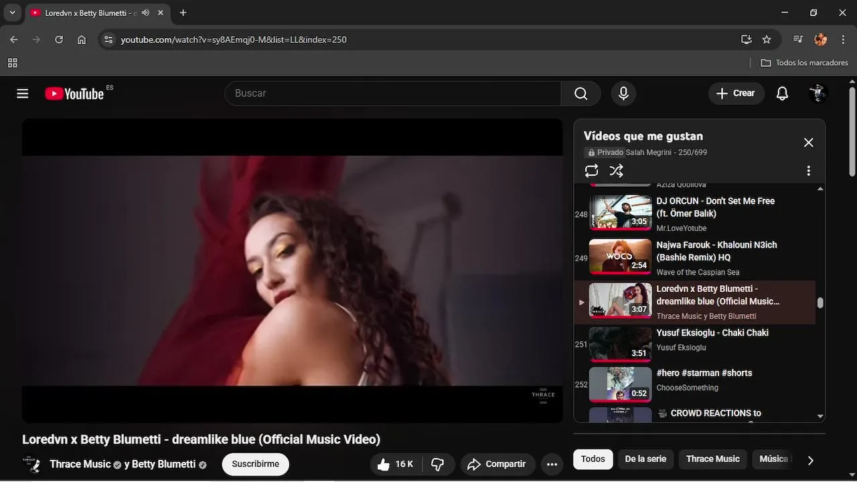Click the video player to pause
Screen dimensions: 857x482
coord(292,270)
